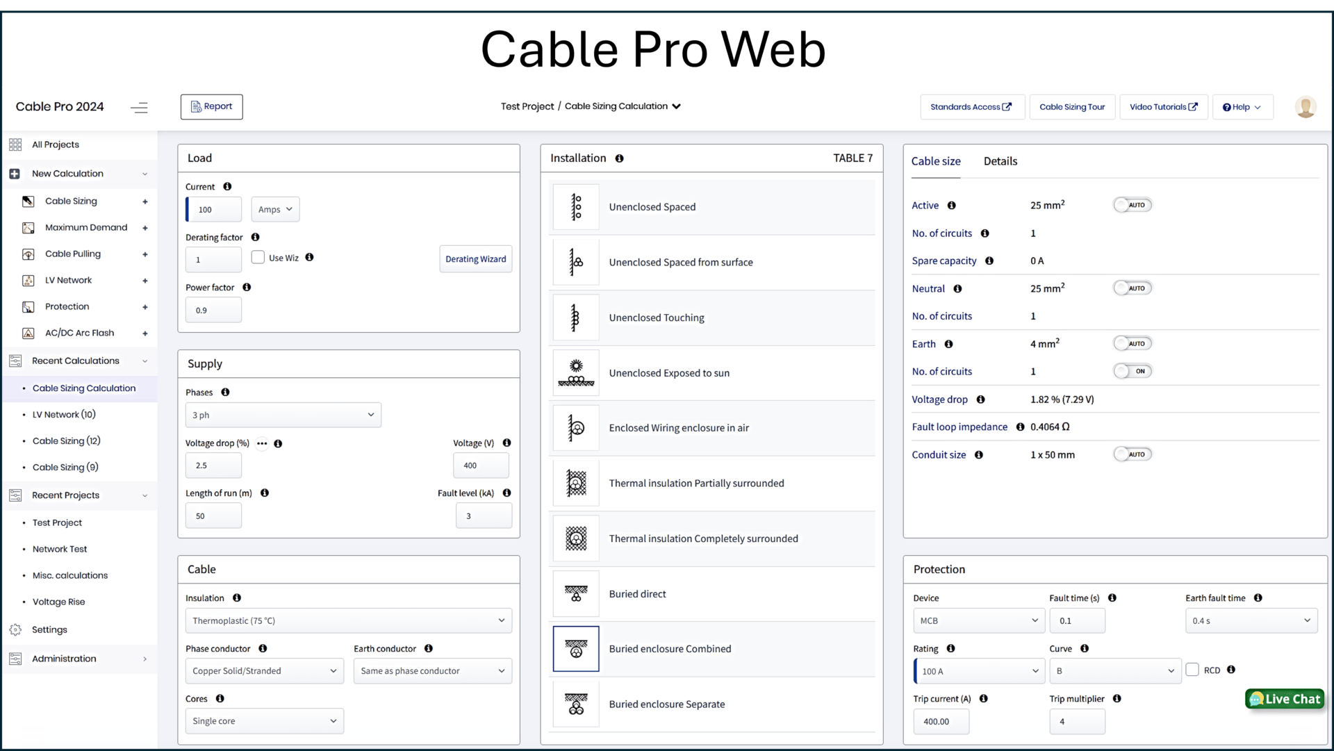
Task: Choose Unenclosed Exposed to sun icon
Action: pyautogui.click(x=575, y=373)
